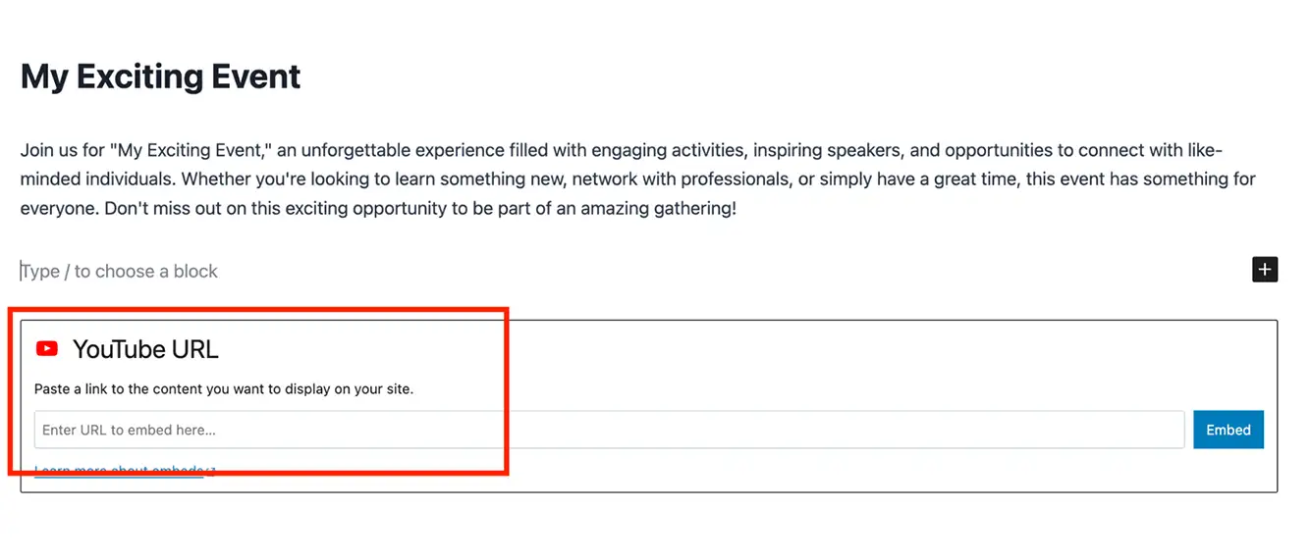
Task: Click the black plus add-block button
Action: 1265,269
